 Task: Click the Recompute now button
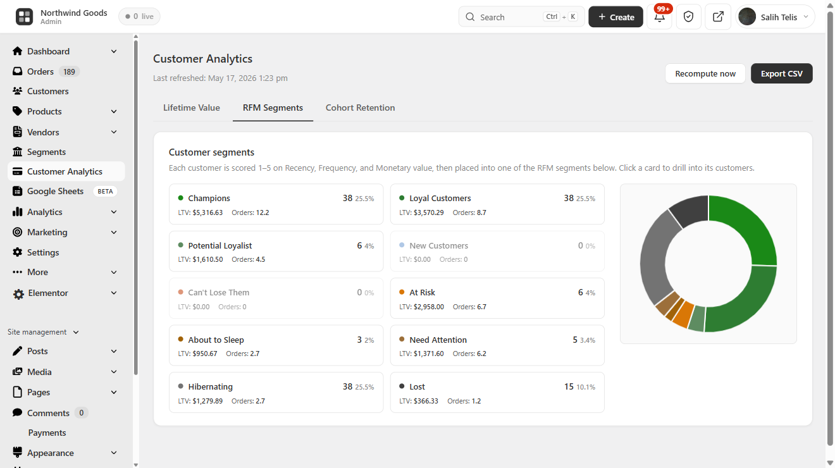(705, 73)
